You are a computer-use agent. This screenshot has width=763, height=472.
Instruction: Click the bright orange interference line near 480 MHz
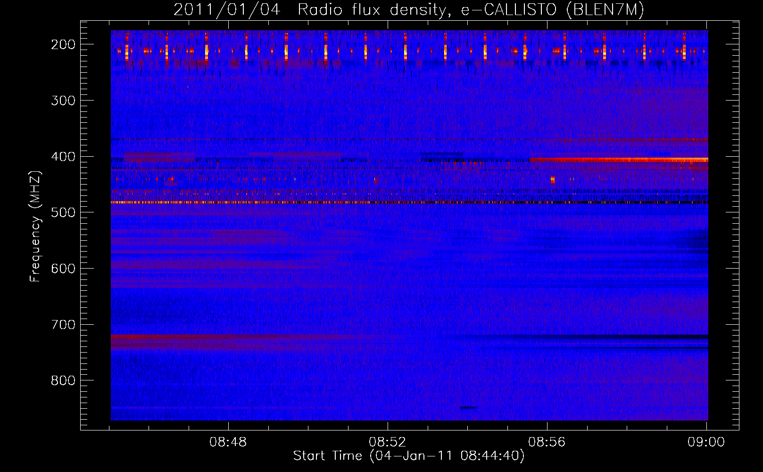409,202
